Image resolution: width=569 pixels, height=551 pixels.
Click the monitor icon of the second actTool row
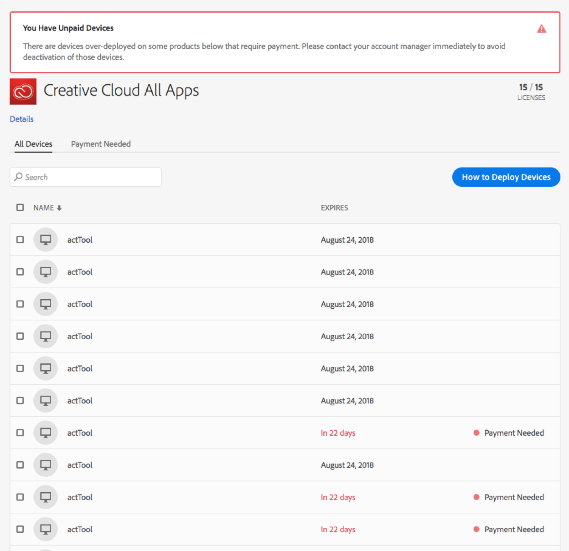46,272
